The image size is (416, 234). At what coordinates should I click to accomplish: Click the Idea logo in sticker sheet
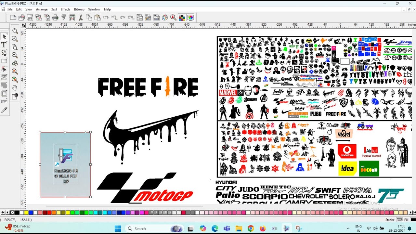(x=347, y=169)
